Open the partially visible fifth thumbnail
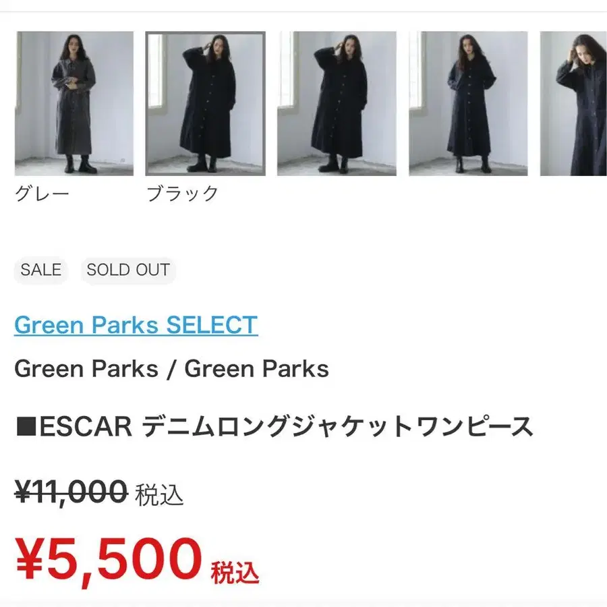 click(573, 103)
